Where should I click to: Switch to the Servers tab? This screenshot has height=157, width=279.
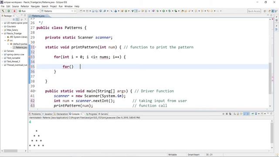click(x=103, y=114)
